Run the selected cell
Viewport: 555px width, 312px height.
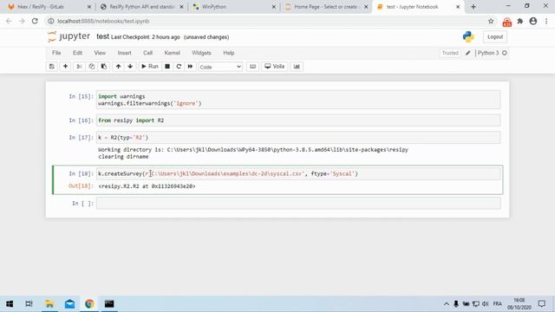click(x=150, y=67)
